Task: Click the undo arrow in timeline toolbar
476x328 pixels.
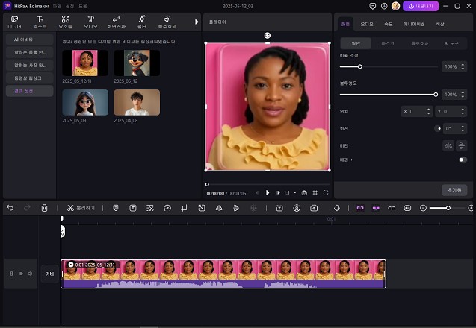Action: (10, 208)
